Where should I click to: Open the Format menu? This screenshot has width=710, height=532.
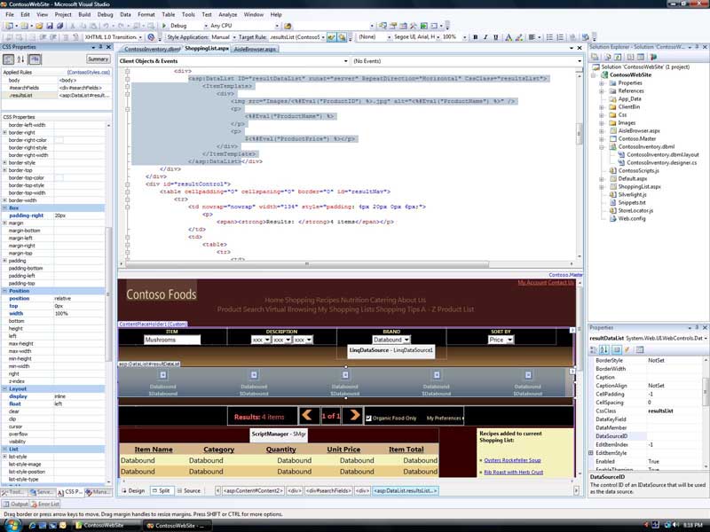(x=146, y=14)
